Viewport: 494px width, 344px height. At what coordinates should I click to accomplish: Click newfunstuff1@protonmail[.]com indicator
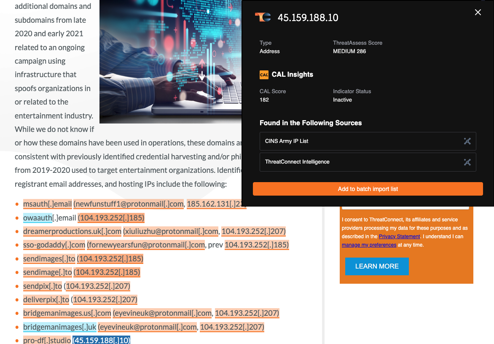[x=129, y=204]
